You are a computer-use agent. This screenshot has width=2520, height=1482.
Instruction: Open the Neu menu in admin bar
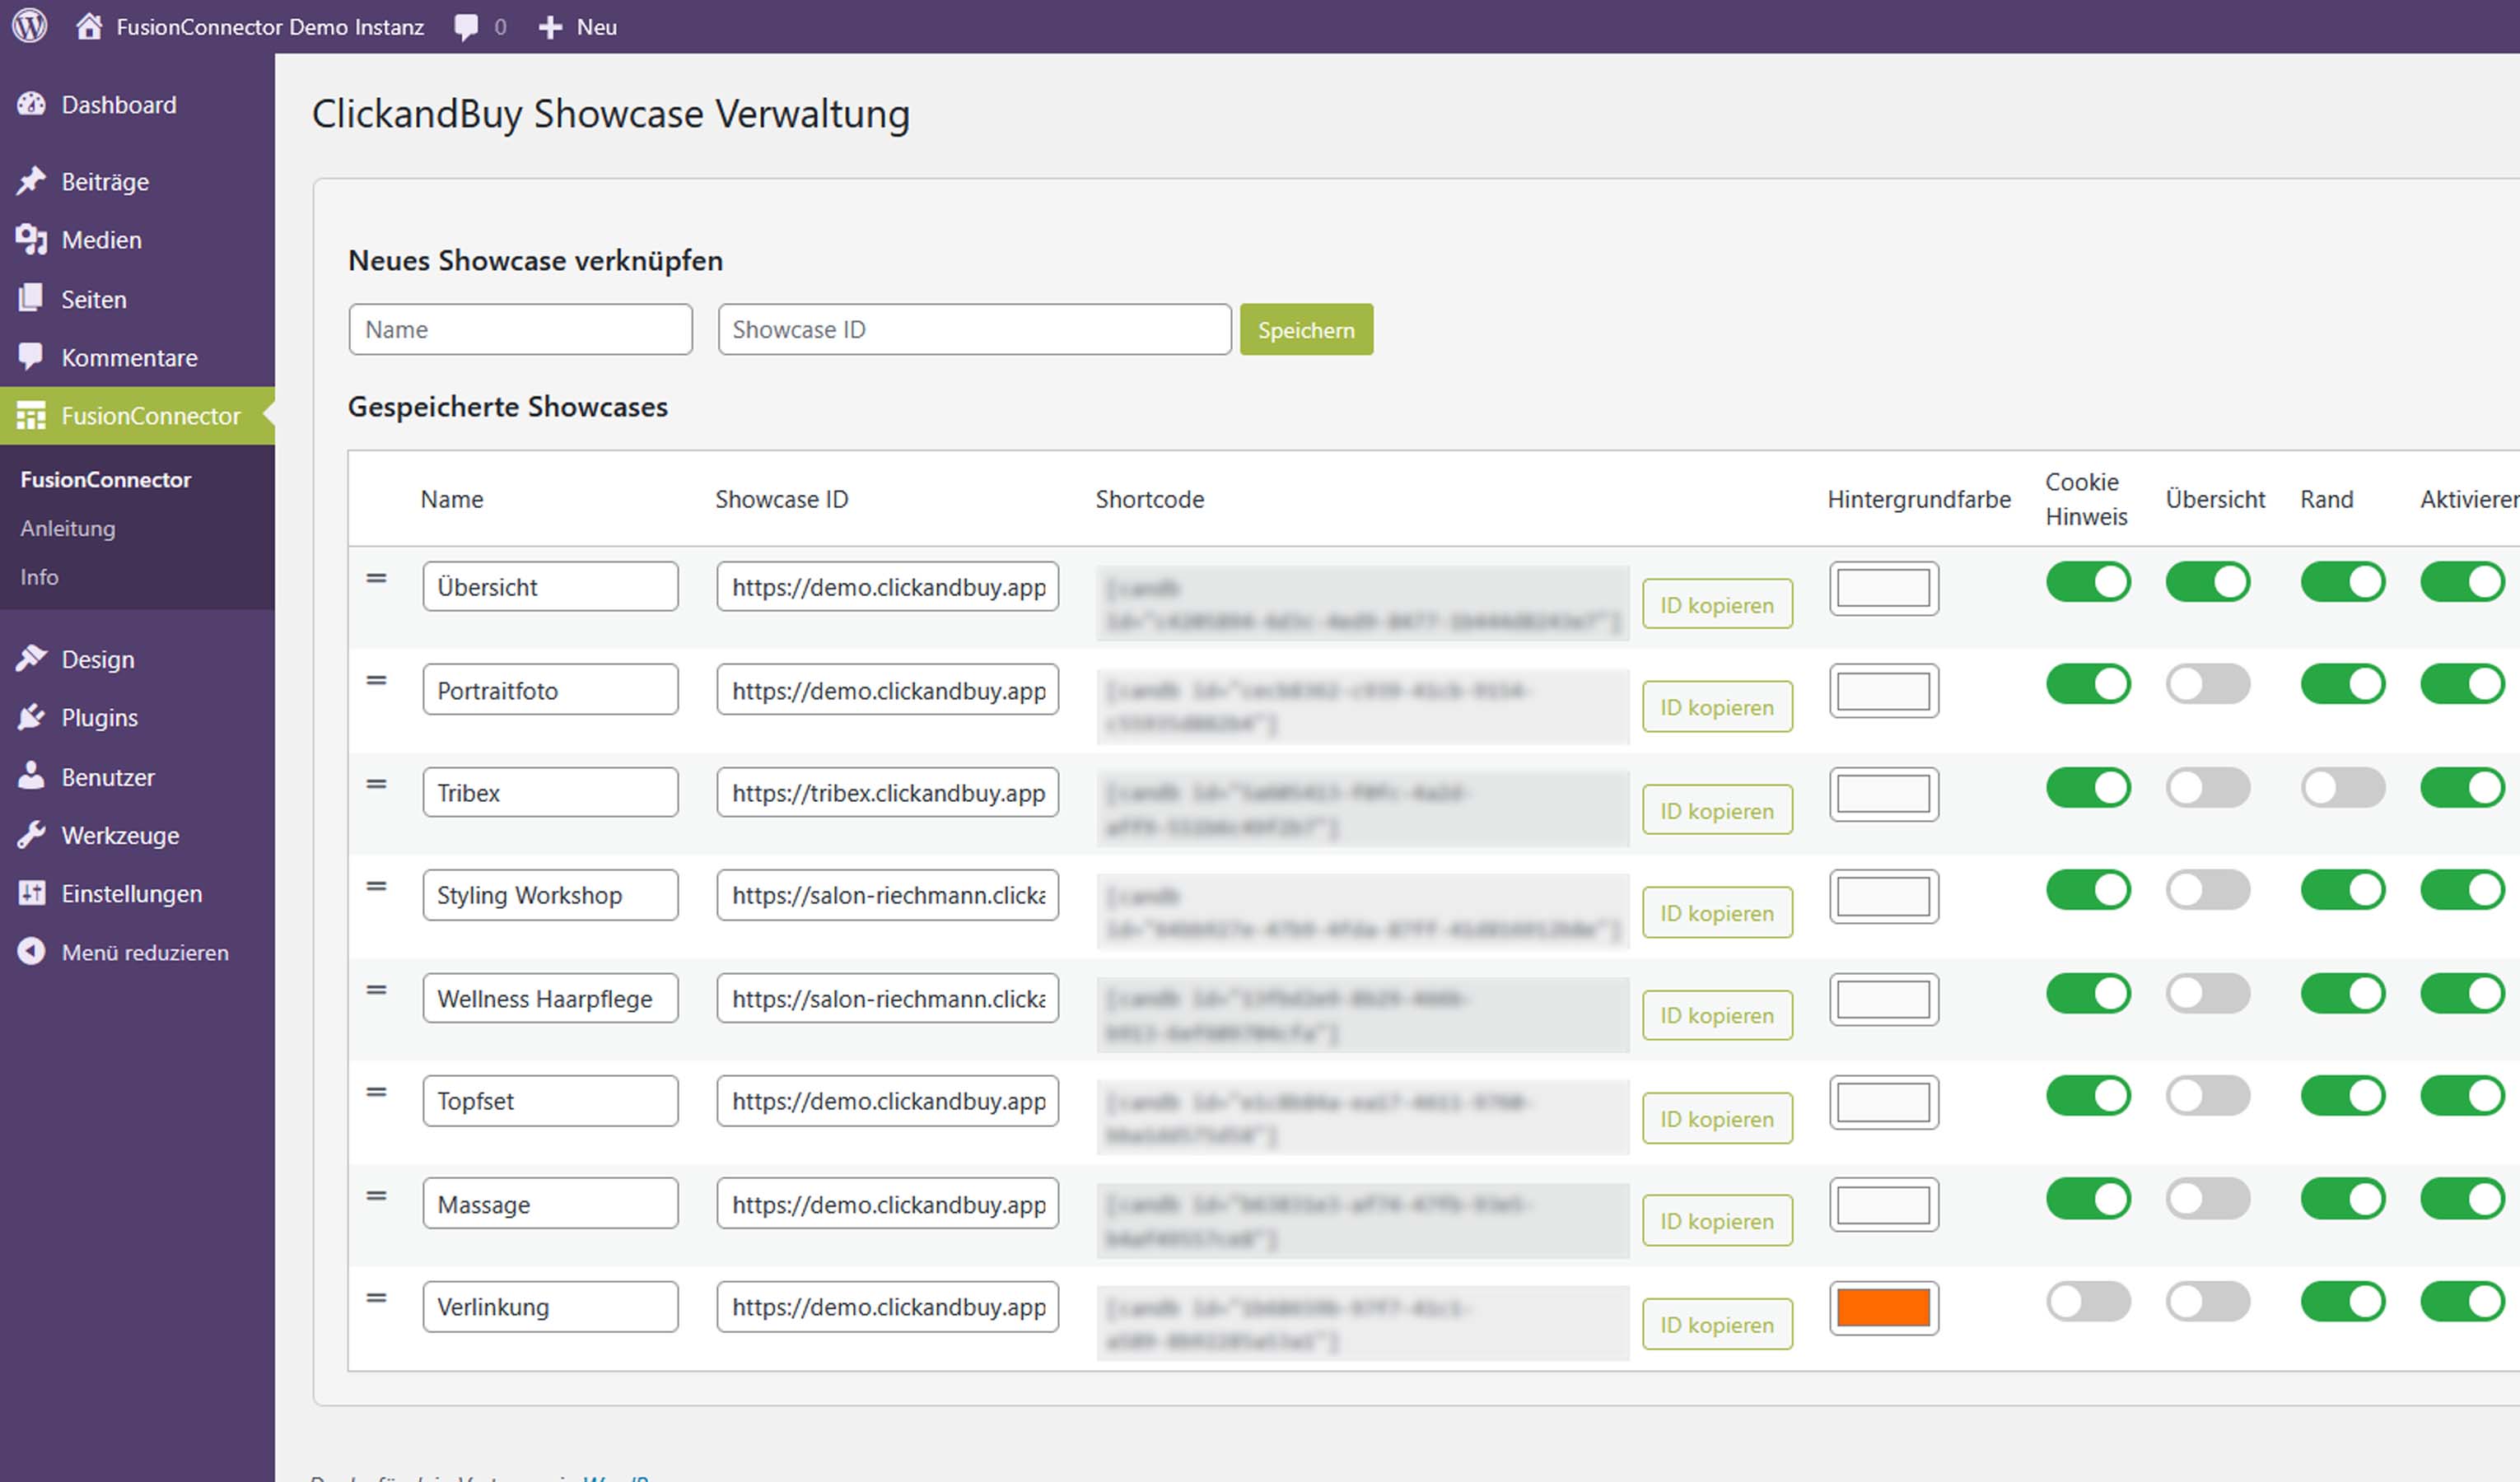pos(578,27)
